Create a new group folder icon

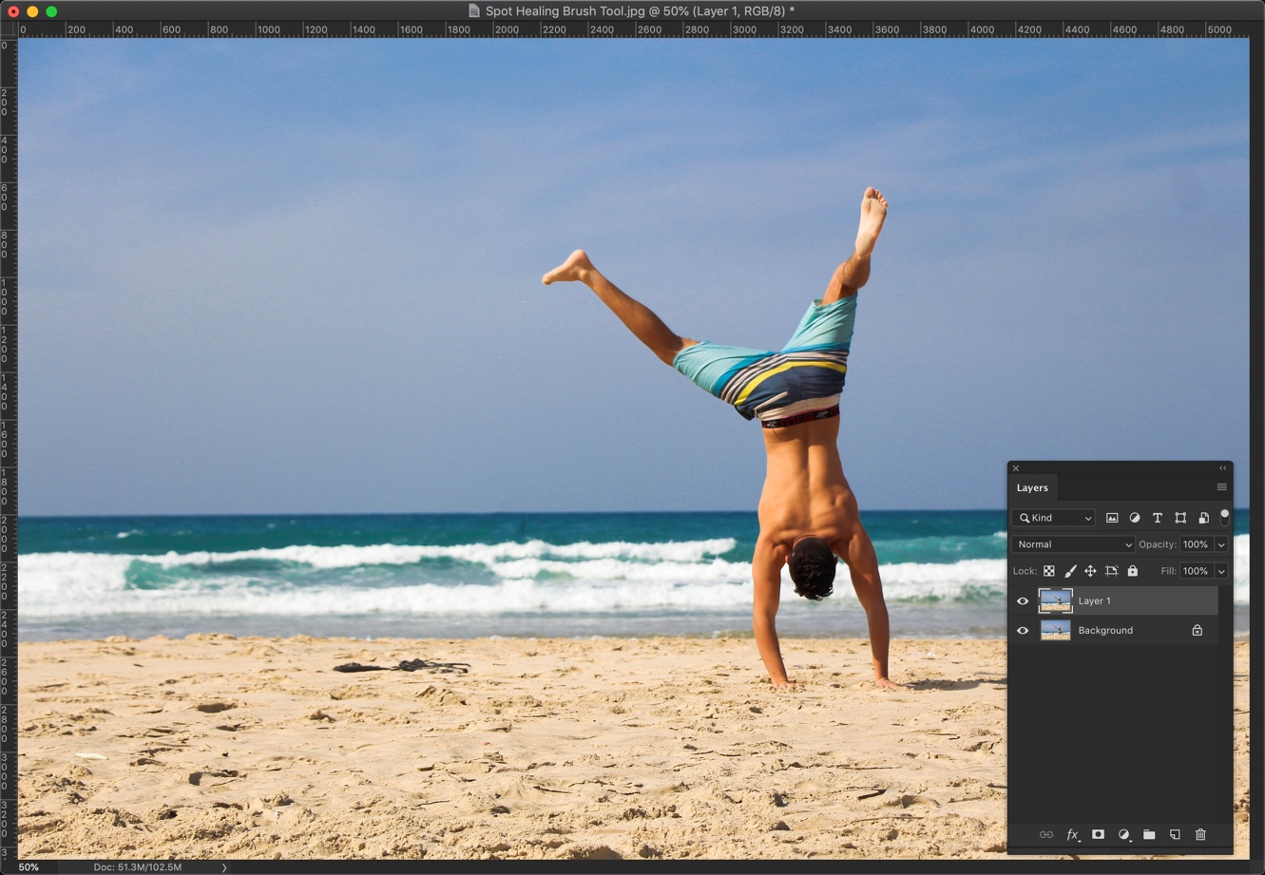tap(1149, 834)
